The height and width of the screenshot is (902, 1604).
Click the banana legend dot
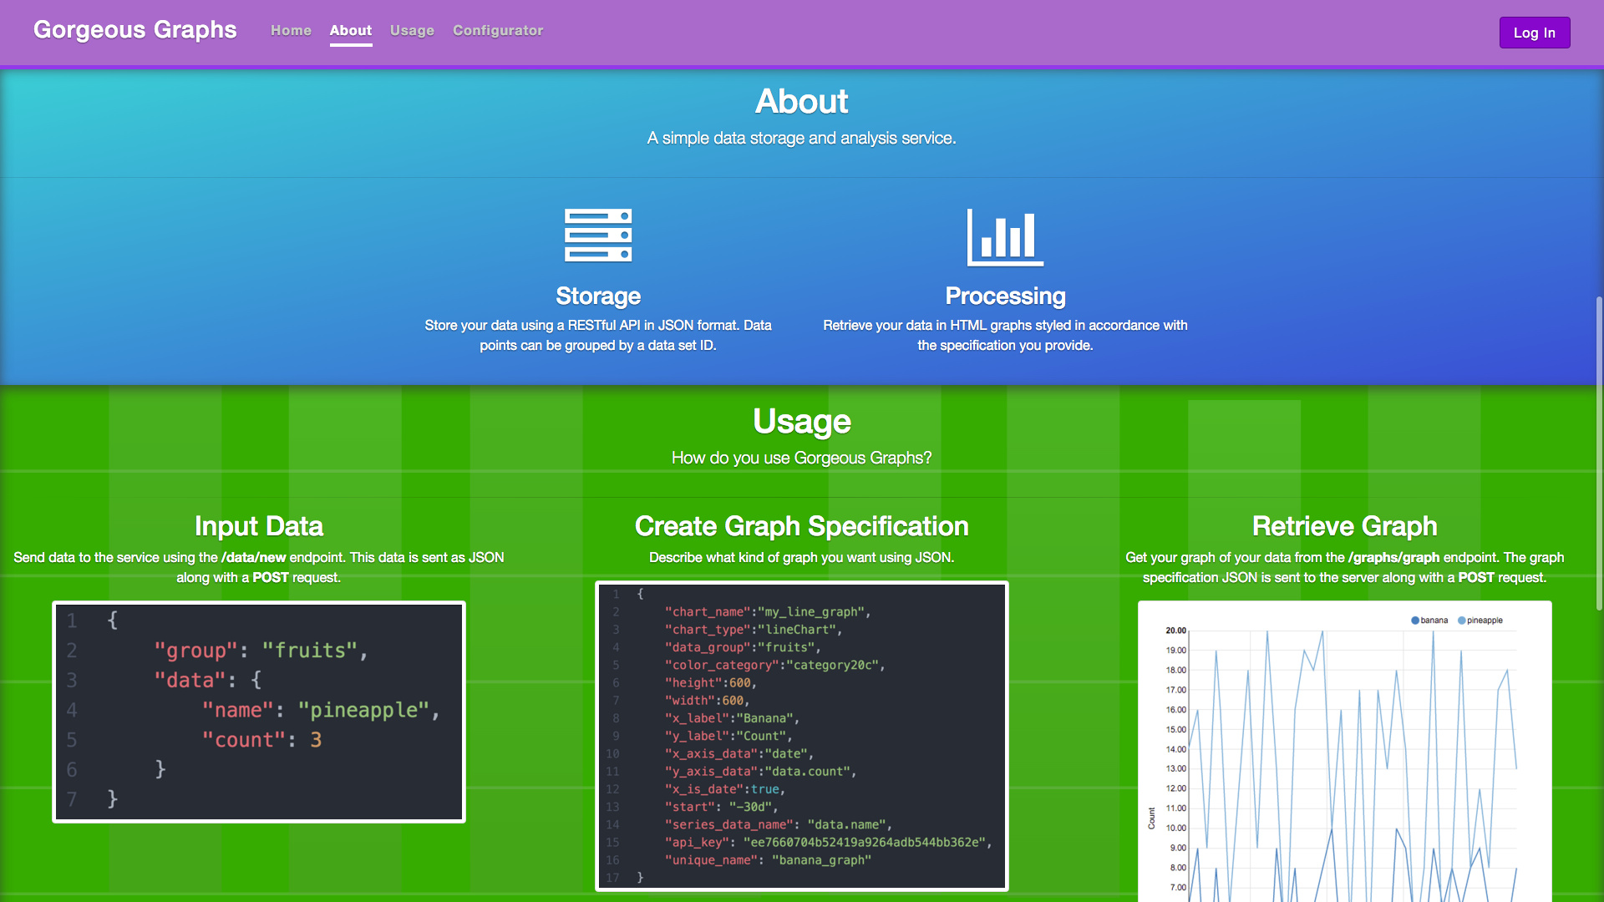(1415, 621)
